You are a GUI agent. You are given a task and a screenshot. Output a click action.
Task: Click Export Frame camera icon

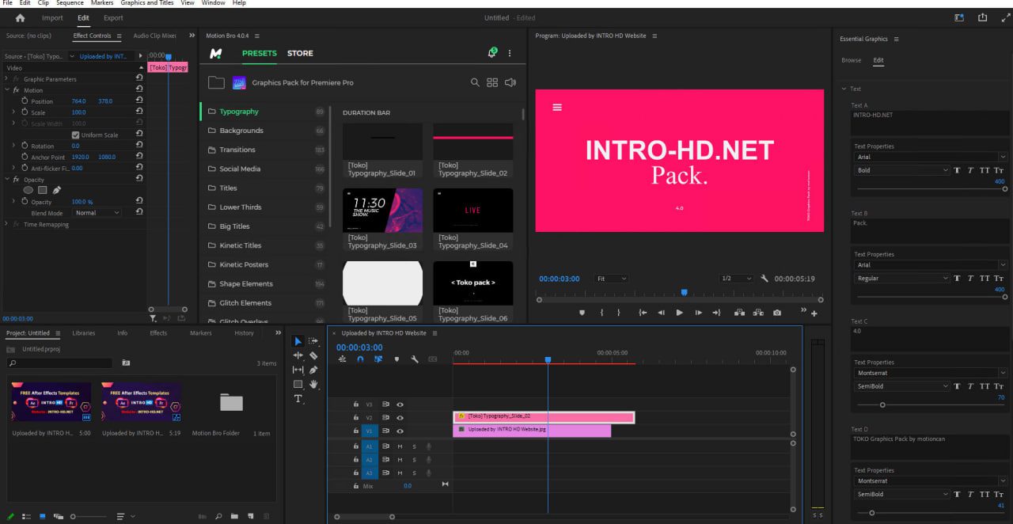coord(777,313)
